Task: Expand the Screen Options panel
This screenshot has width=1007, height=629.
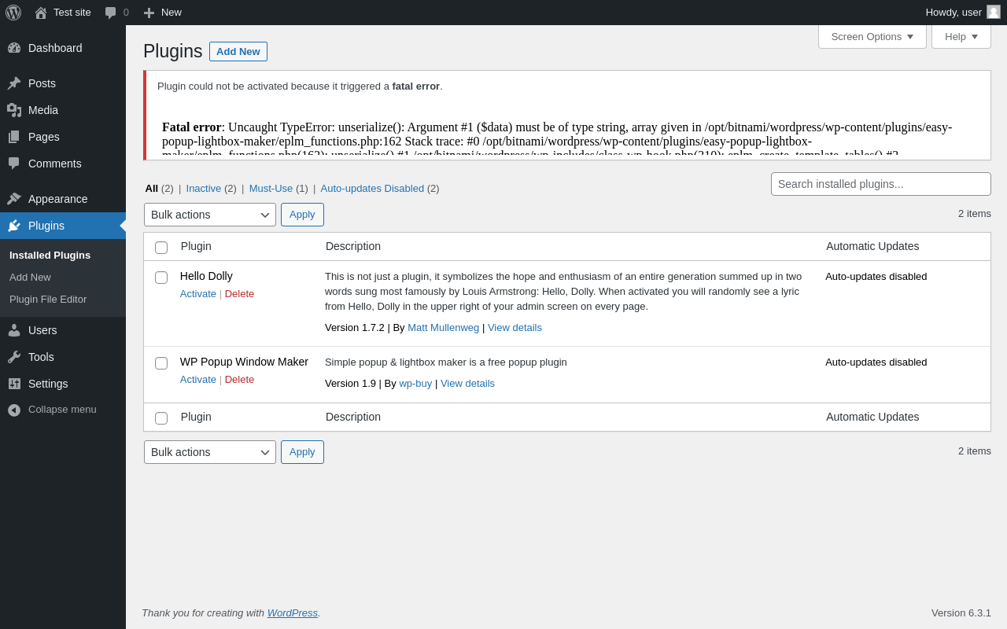Action: 872,36
